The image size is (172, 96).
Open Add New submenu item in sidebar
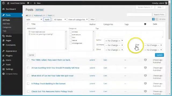pos(6,24)
